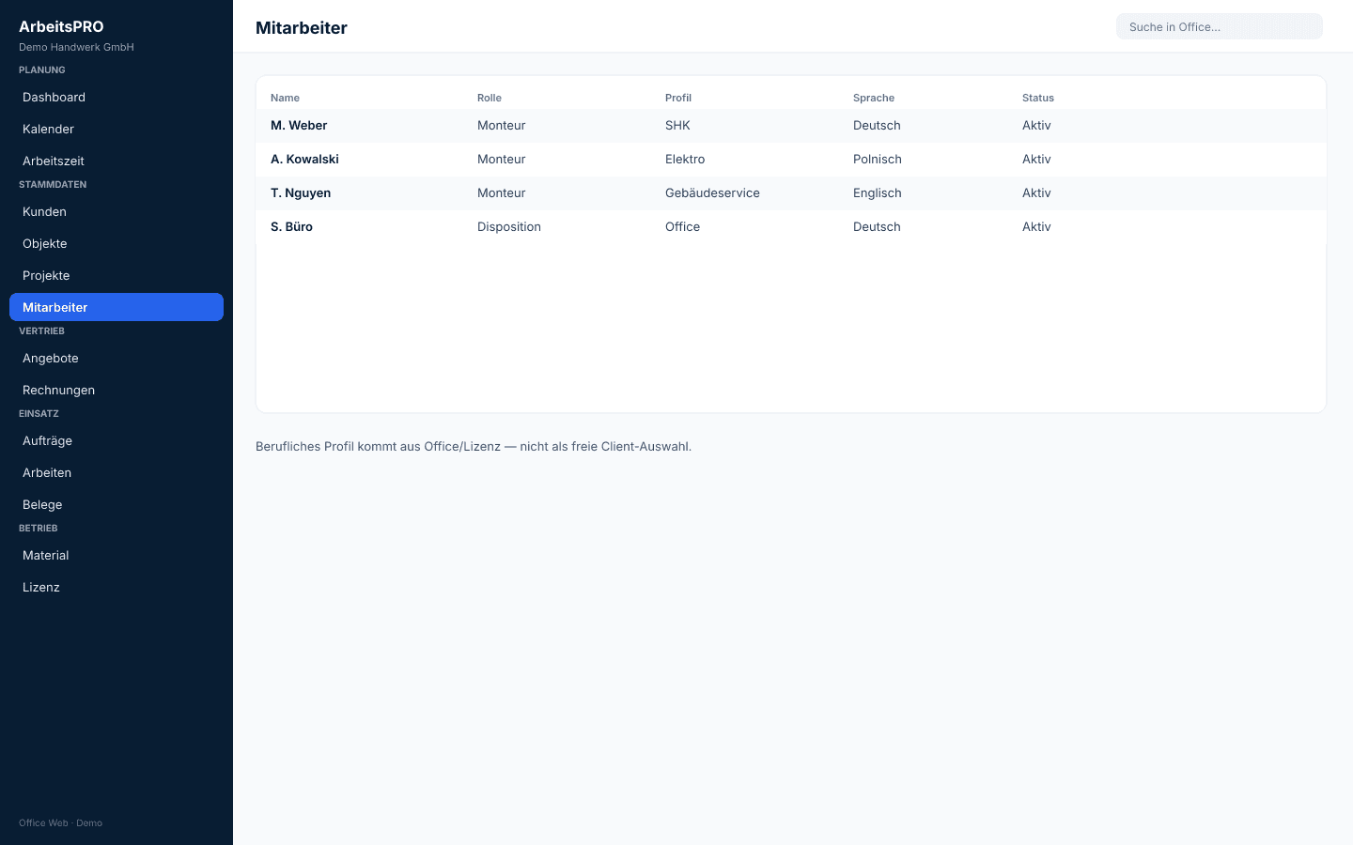Select employee M. Weber

click(299, 125)
